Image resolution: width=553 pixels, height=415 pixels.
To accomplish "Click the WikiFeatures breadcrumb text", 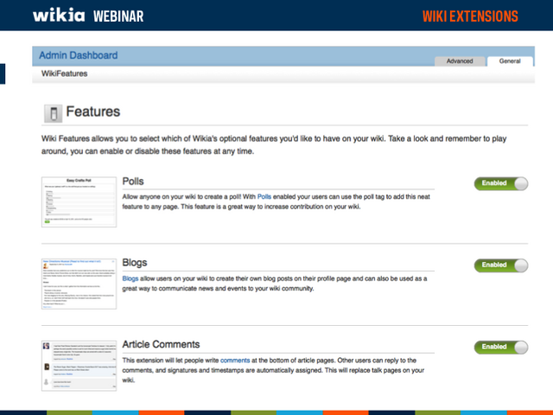I will tap(64, 73).
